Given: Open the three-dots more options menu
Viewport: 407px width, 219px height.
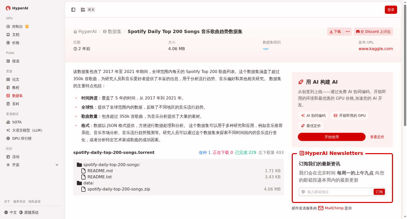Looking at the screenshot, I should [348, 32].
